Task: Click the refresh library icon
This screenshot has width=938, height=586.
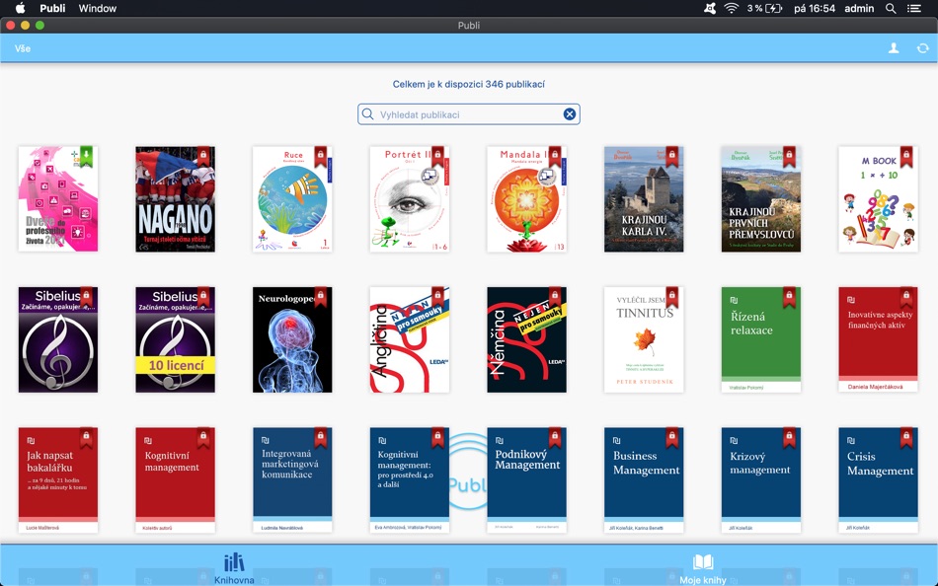Action: [923, 48]
